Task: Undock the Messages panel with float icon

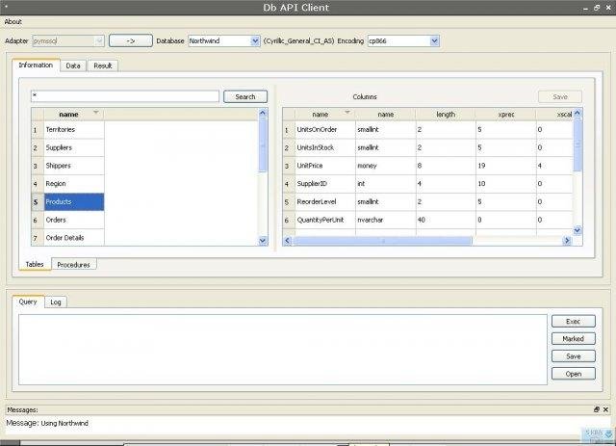Action: click(597, 409)
